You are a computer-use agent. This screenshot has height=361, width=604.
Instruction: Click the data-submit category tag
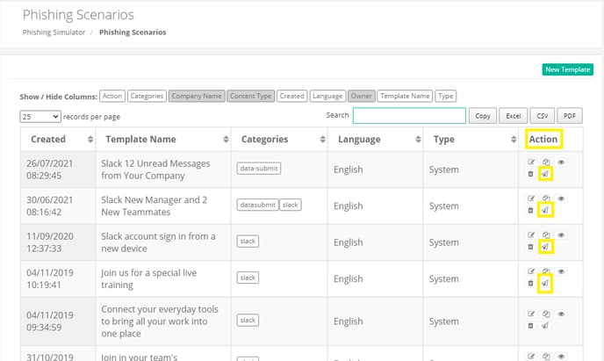click(259, 169)
